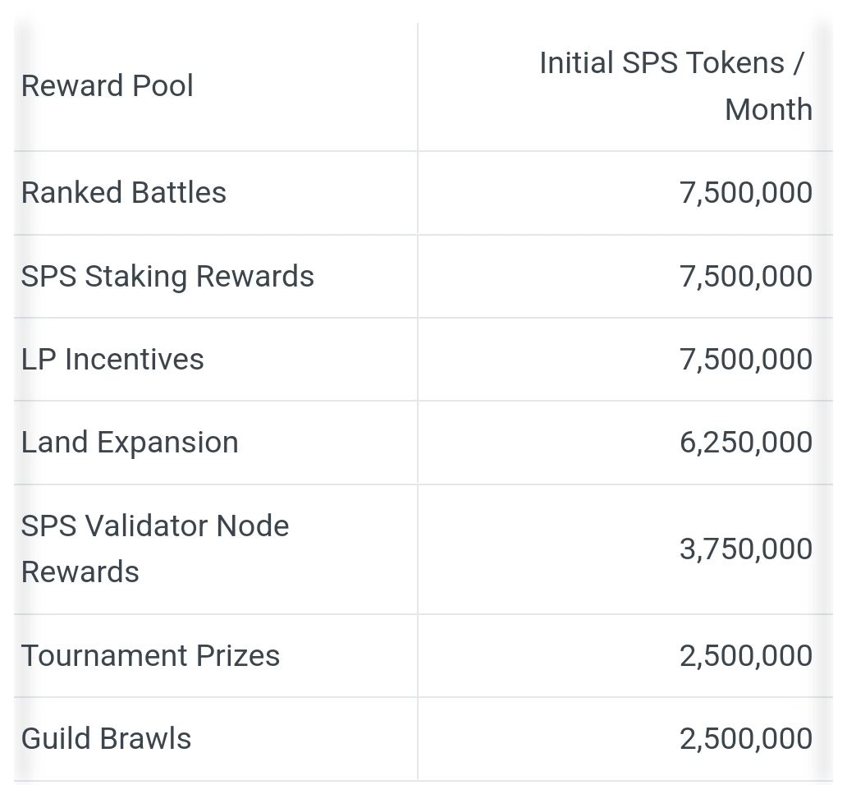Click the Tournament Prizes 2,500,000 value
Screen dimensions: 847x785
click(x=746, y=656)
